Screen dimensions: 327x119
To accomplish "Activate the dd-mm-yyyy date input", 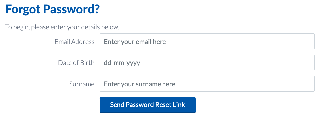I will (x=207, y=62).
